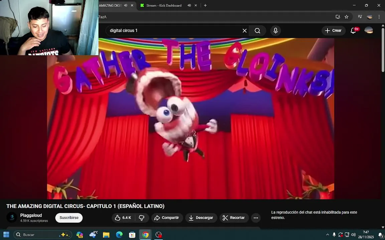Bookmark this page with the star icon
Viewport: 385px width, 240px height.
347,17
